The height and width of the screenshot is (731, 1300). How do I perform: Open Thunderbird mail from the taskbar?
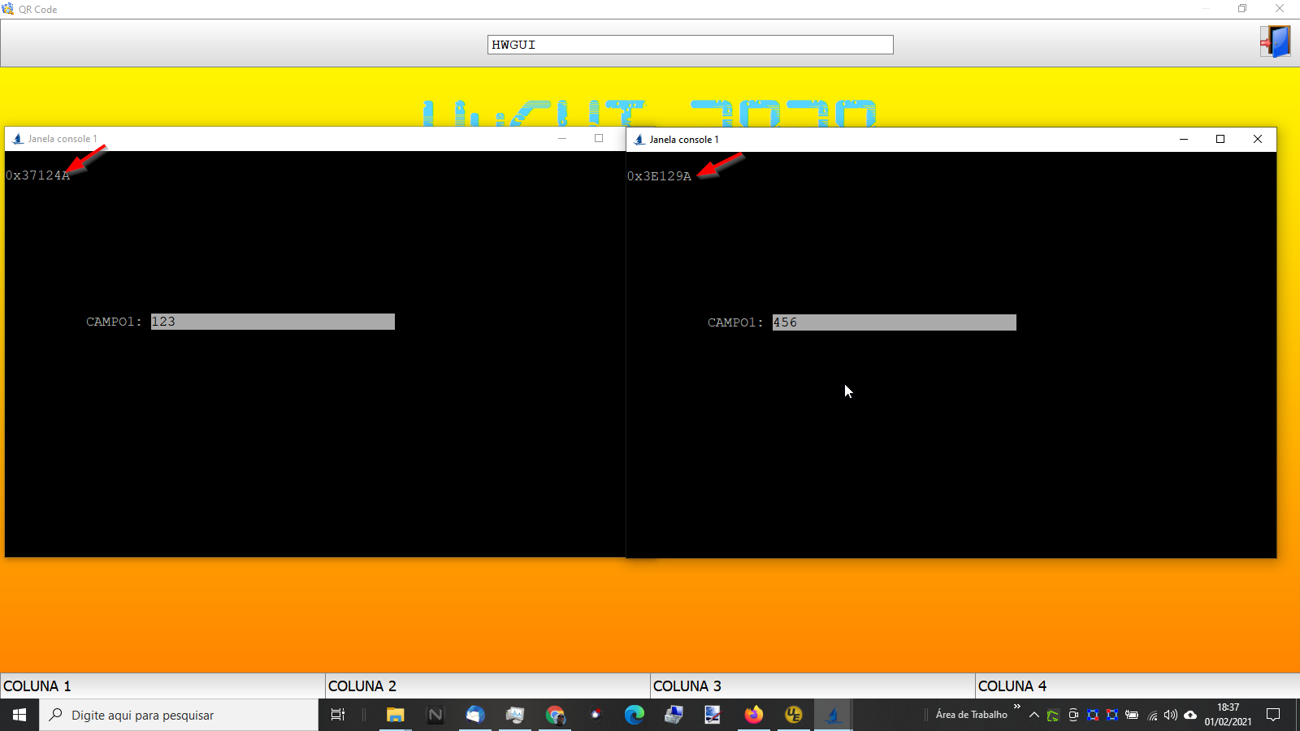pos(475,715)
